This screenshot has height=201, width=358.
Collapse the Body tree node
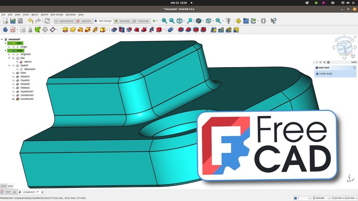click(5, 51)
